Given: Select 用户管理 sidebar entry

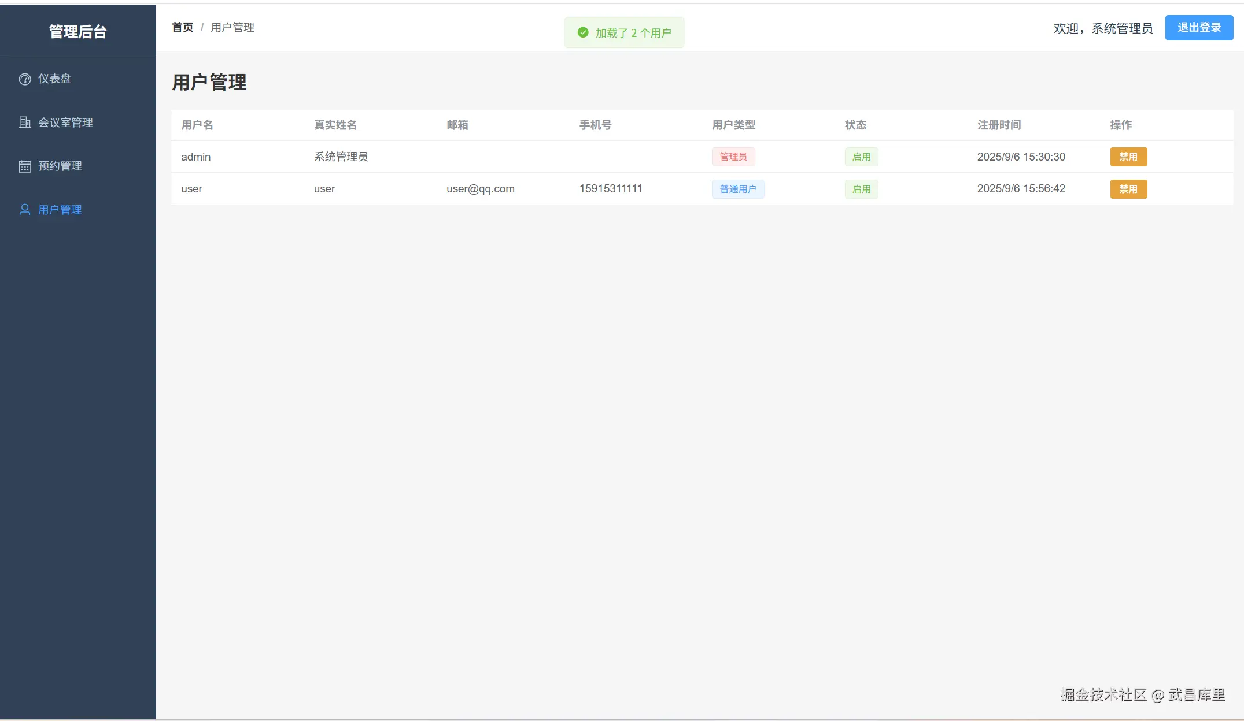Looking at the screenshot, I should click(60, 210).
